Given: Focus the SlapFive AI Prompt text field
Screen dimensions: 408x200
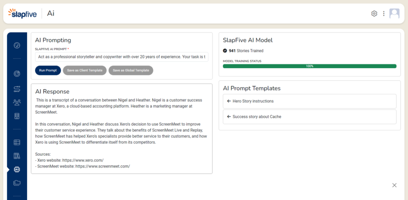Looking at the screenshot, I should [122, 57].
